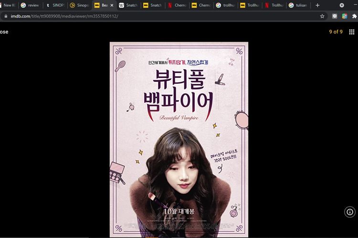Open the Extensions puzzle piece menu

[354, 16]
